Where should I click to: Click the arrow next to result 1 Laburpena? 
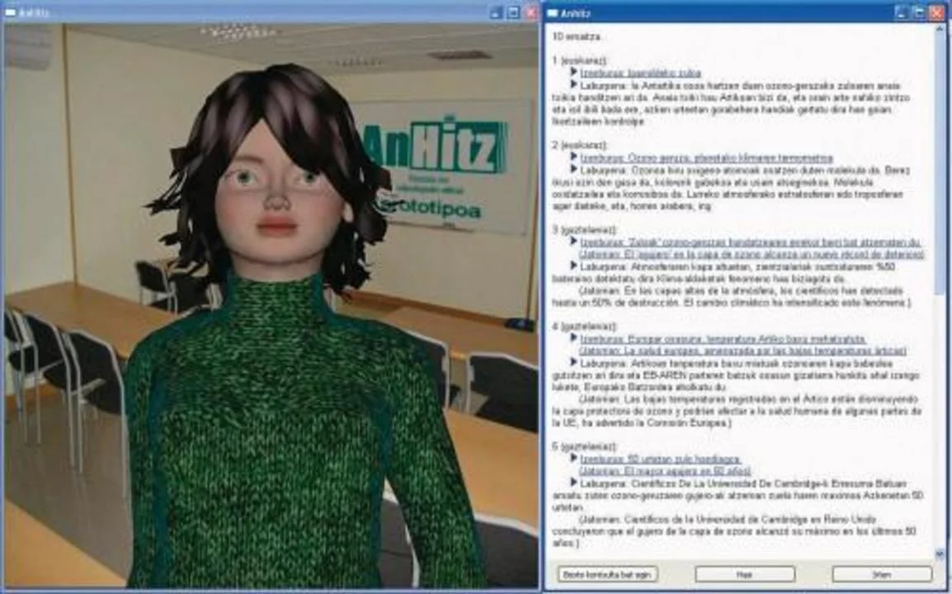[x=574, y=85]
